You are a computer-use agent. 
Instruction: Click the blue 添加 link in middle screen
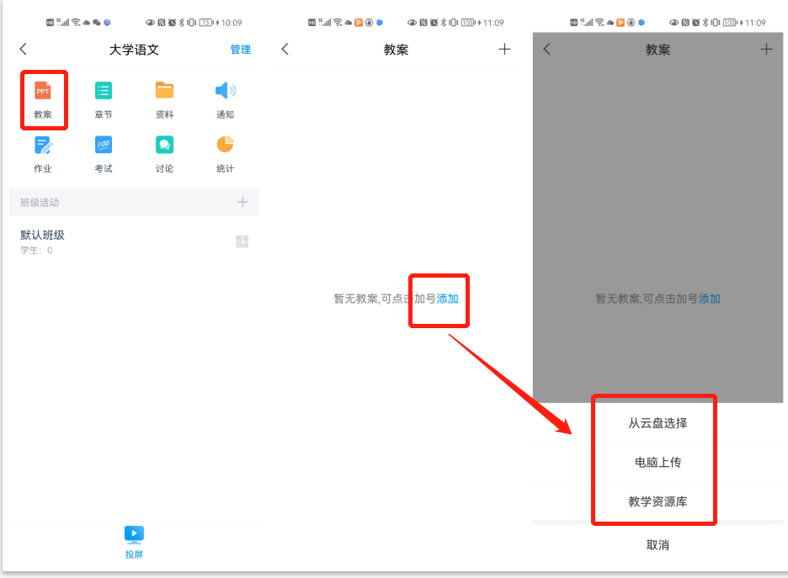coord(447,299)
